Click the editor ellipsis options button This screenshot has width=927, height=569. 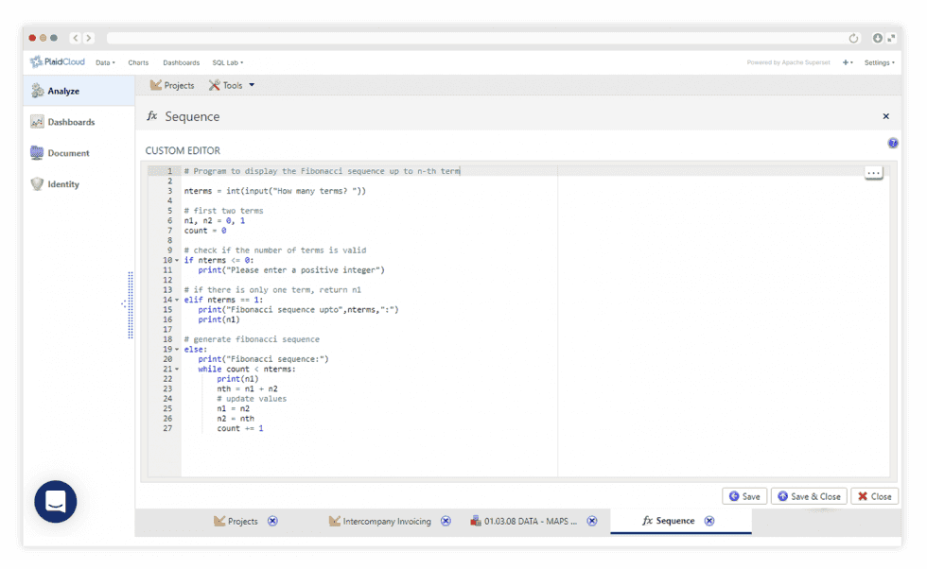coord(873,173)
